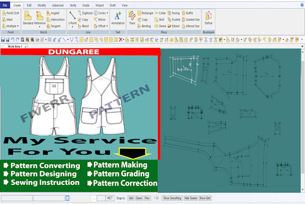Click the save icon in quick toolbar
This screenshot has height=204, width=305.
pos(3,40)
